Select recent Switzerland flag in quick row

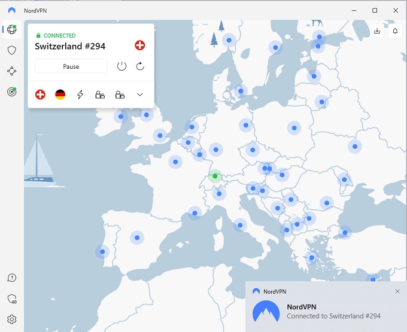[40, 95]
